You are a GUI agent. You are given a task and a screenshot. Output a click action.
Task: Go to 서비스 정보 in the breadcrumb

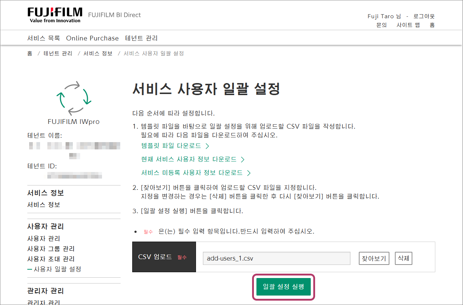click(x=98, y=54)
